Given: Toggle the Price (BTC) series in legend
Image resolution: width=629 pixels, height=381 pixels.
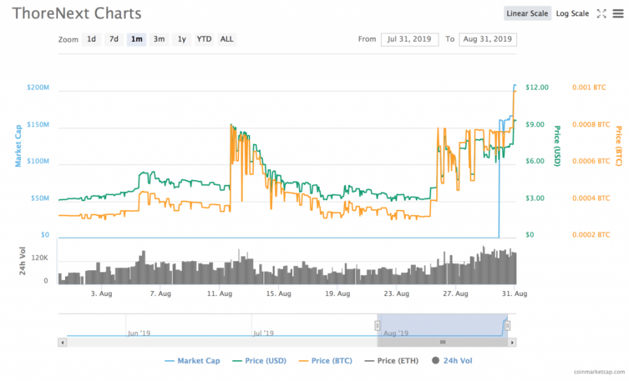Looking at the screenshot, I should point(326,361).
